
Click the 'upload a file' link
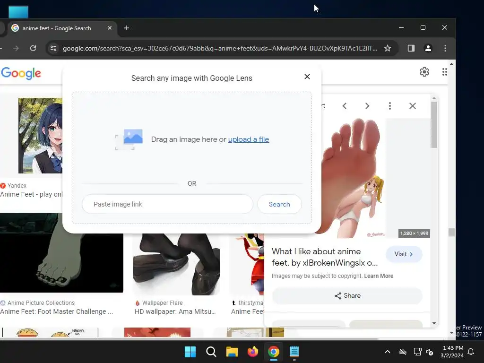pos(249,139)
